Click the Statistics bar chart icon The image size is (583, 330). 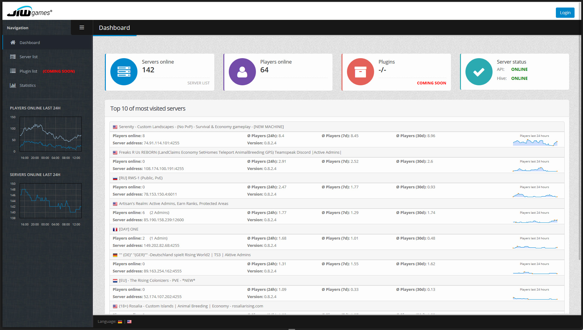pyautogui.click(x=13, y=85)
